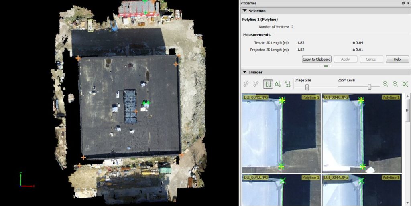Click the first link-images icon in the Images toolbar
The image size is (411, 206).
click(x=246, y=84)
